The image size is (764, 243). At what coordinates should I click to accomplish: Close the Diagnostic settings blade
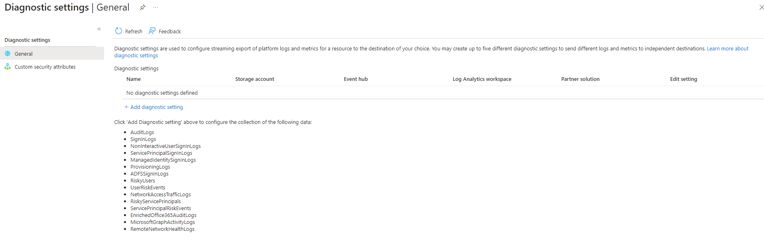coord(761,7)
